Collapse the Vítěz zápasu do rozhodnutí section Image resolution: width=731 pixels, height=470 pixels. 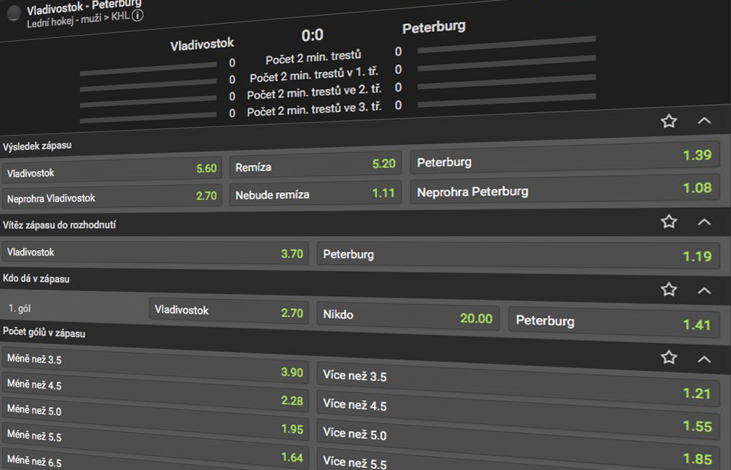coord(704,221)
